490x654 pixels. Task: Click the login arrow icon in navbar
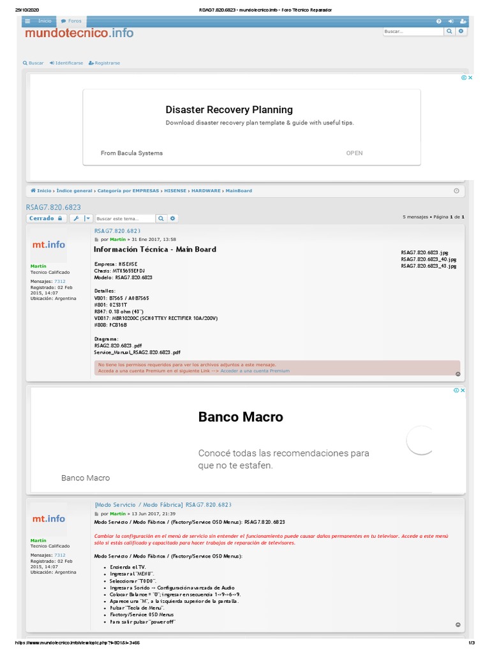point(451,21)
